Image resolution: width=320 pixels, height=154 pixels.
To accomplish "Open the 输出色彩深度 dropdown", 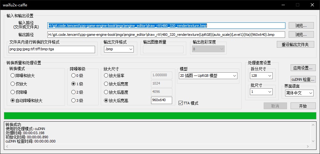I will pos(208,49).
